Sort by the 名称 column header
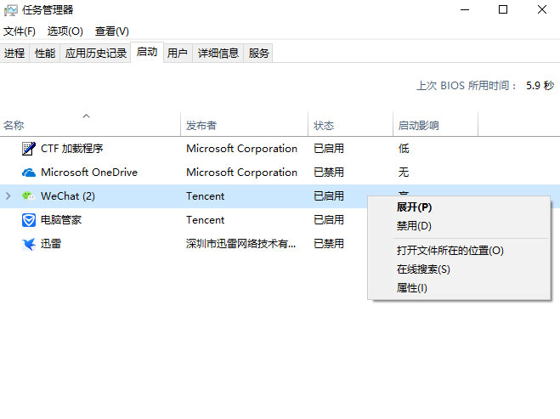Screen dimensions: 560x419 90,126
